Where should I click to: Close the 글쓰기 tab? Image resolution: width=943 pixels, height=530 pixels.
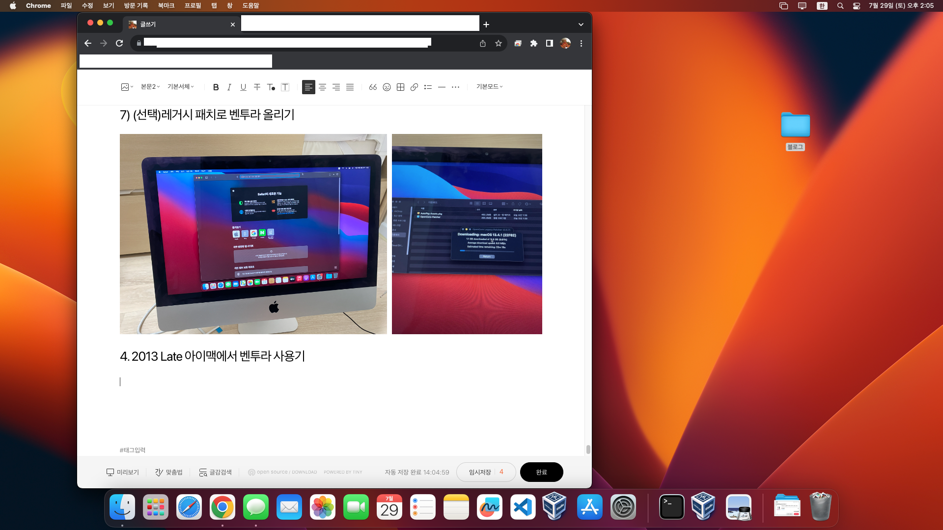(233, 25)
